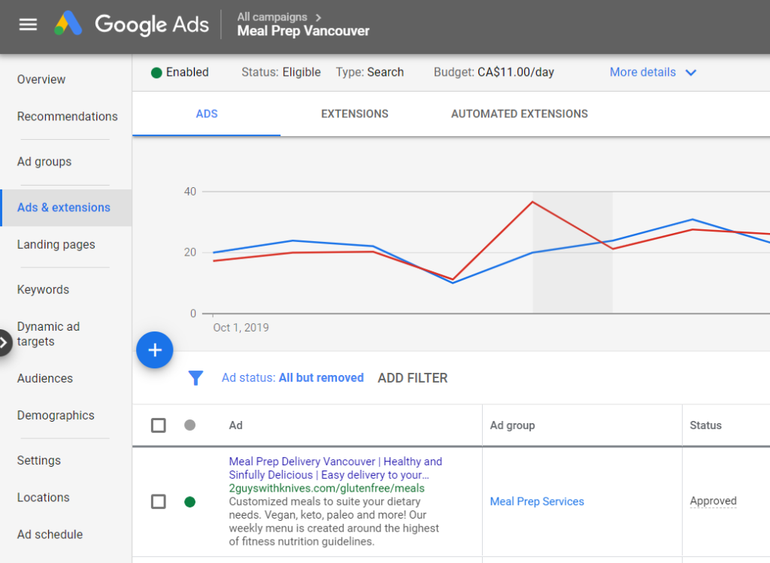Open the Meal Prep Services ad group link
770x563 pixels.
point(537,501)
